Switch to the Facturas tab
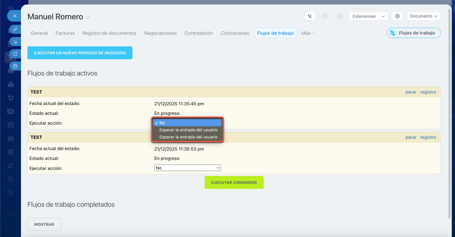 coord(65,33)
